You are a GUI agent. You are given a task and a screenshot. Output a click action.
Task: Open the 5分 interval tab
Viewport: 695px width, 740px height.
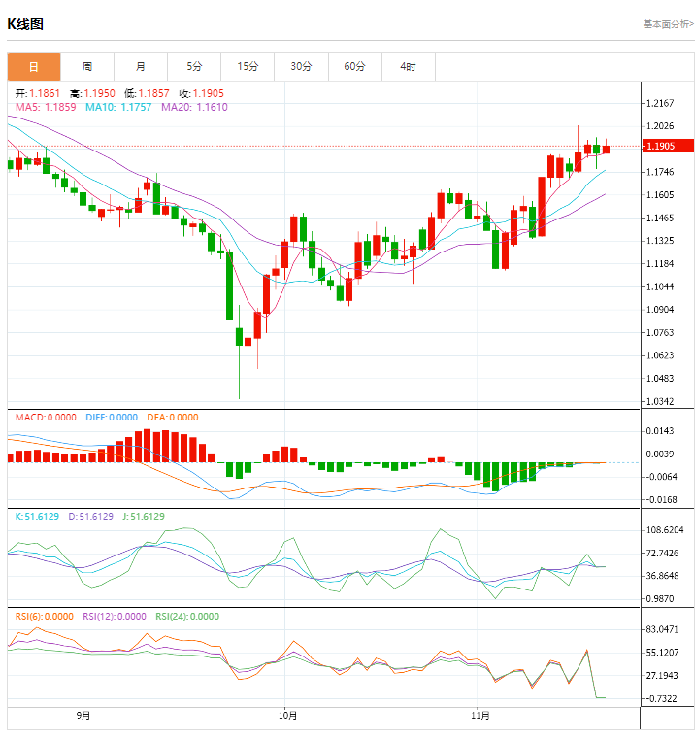[194, 67]
